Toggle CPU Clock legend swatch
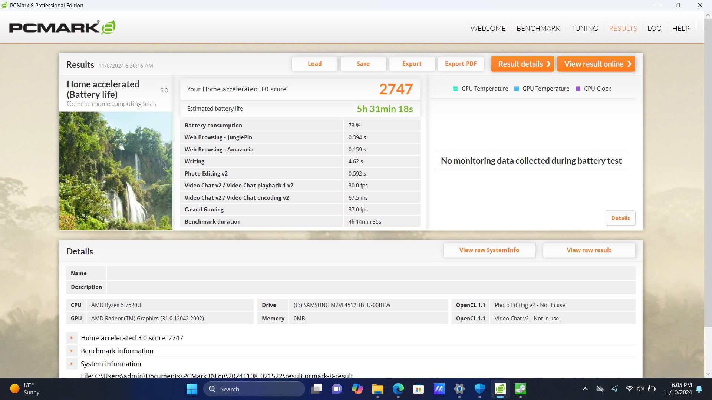 coord(578,89)
